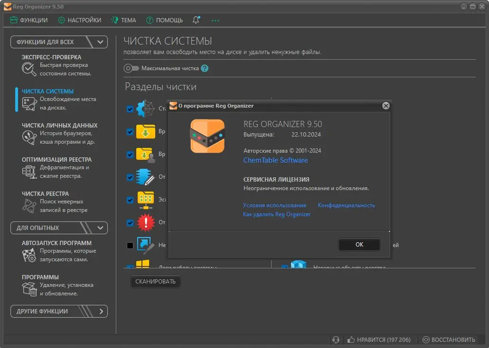This screenshot has height=348, width=489.
Task: Open the ПОМОЩЬ menu
Action: [x=164, y=20]
